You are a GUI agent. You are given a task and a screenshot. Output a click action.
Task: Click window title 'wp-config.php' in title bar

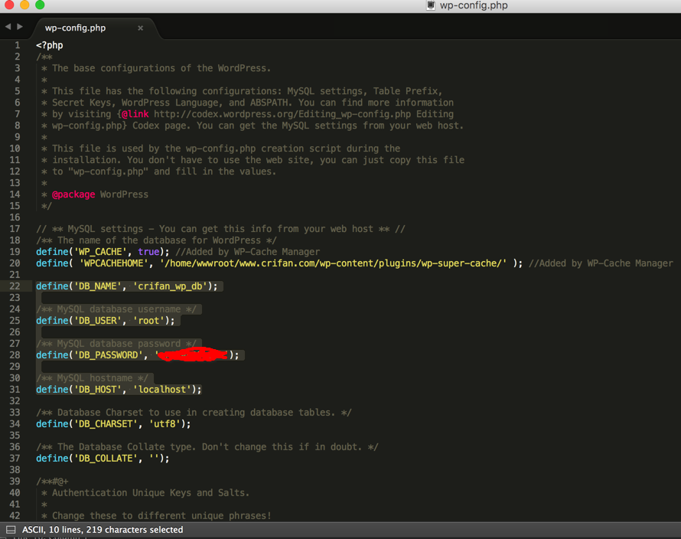pos(474,5)
